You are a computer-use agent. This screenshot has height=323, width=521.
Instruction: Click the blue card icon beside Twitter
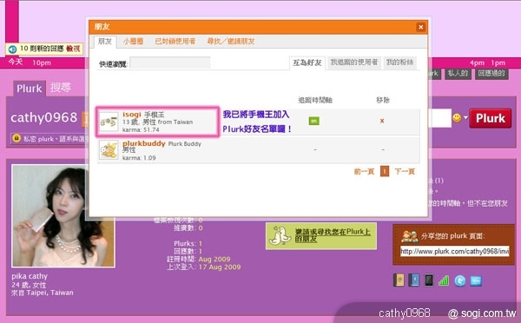point(476,280)
